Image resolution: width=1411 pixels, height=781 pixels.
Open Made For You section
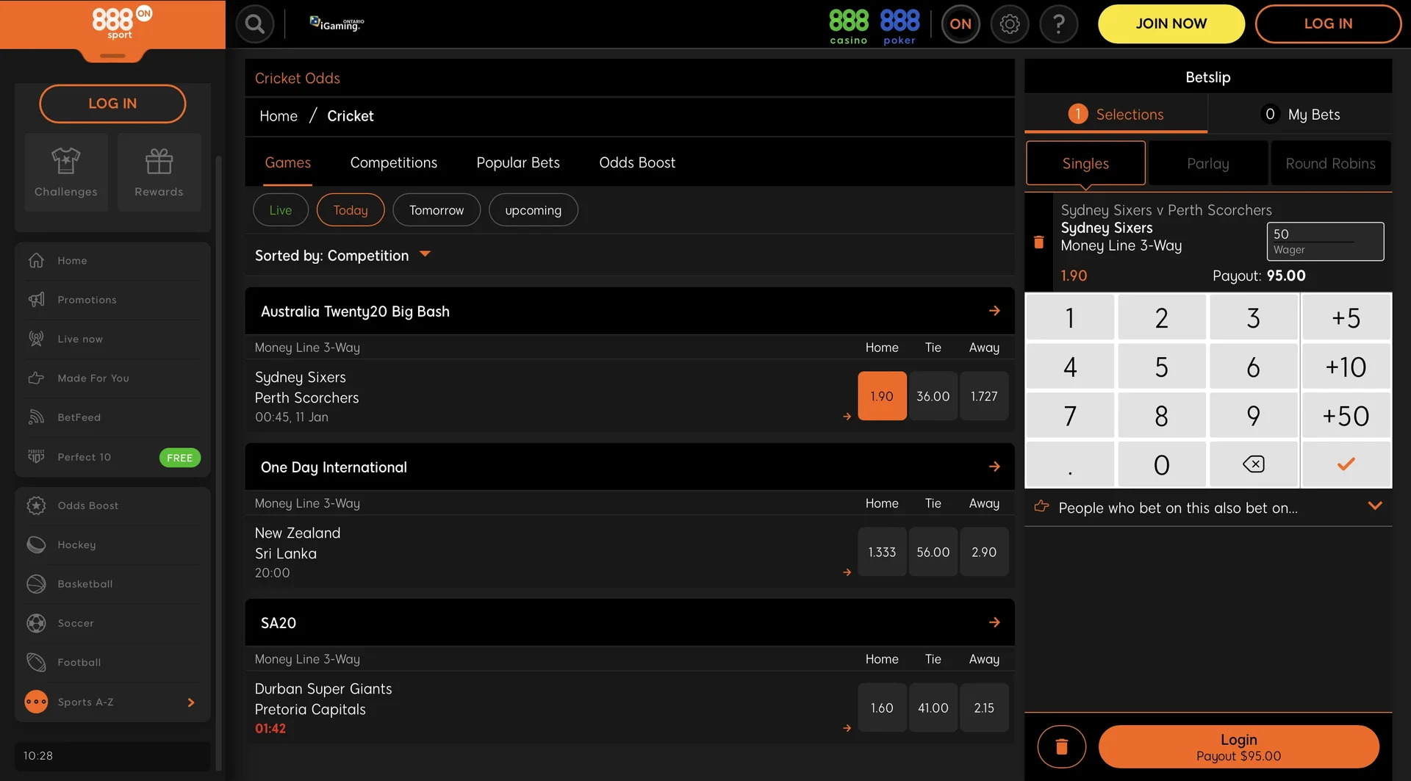(x=112, y=378)
